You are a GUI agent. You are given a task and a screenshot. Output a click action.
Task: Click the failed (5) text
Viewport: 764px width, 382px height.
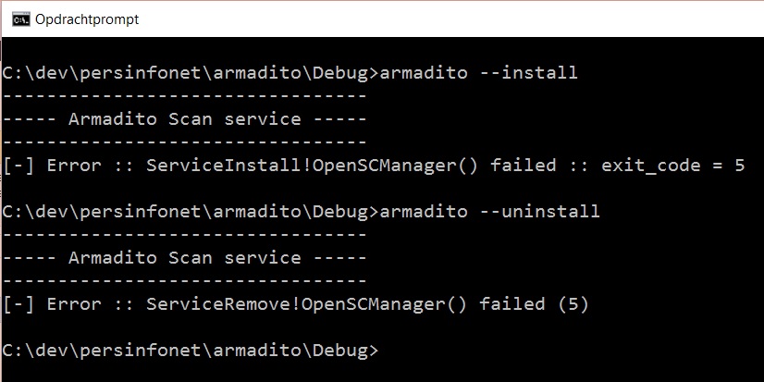(534, 304)
